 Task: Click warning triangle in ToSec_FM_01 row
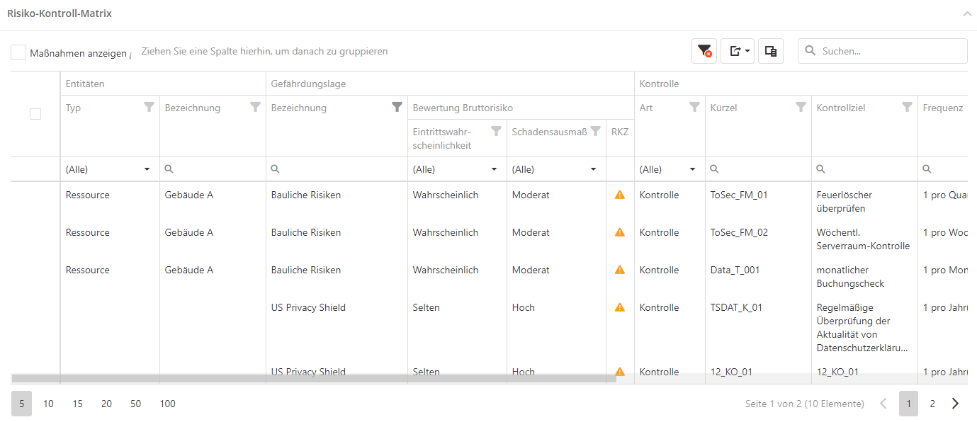[x=620, y=195]
